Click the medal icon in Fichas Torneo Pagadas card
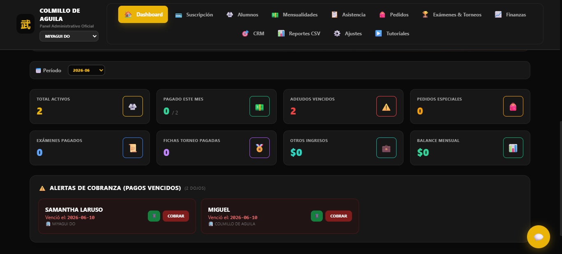Image resolution: width=562 pixels, height=254 pixels. [259, 148]
